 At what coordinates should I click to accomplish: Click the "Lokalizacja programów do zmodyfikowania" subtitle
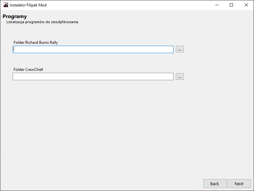pos(42,22)
